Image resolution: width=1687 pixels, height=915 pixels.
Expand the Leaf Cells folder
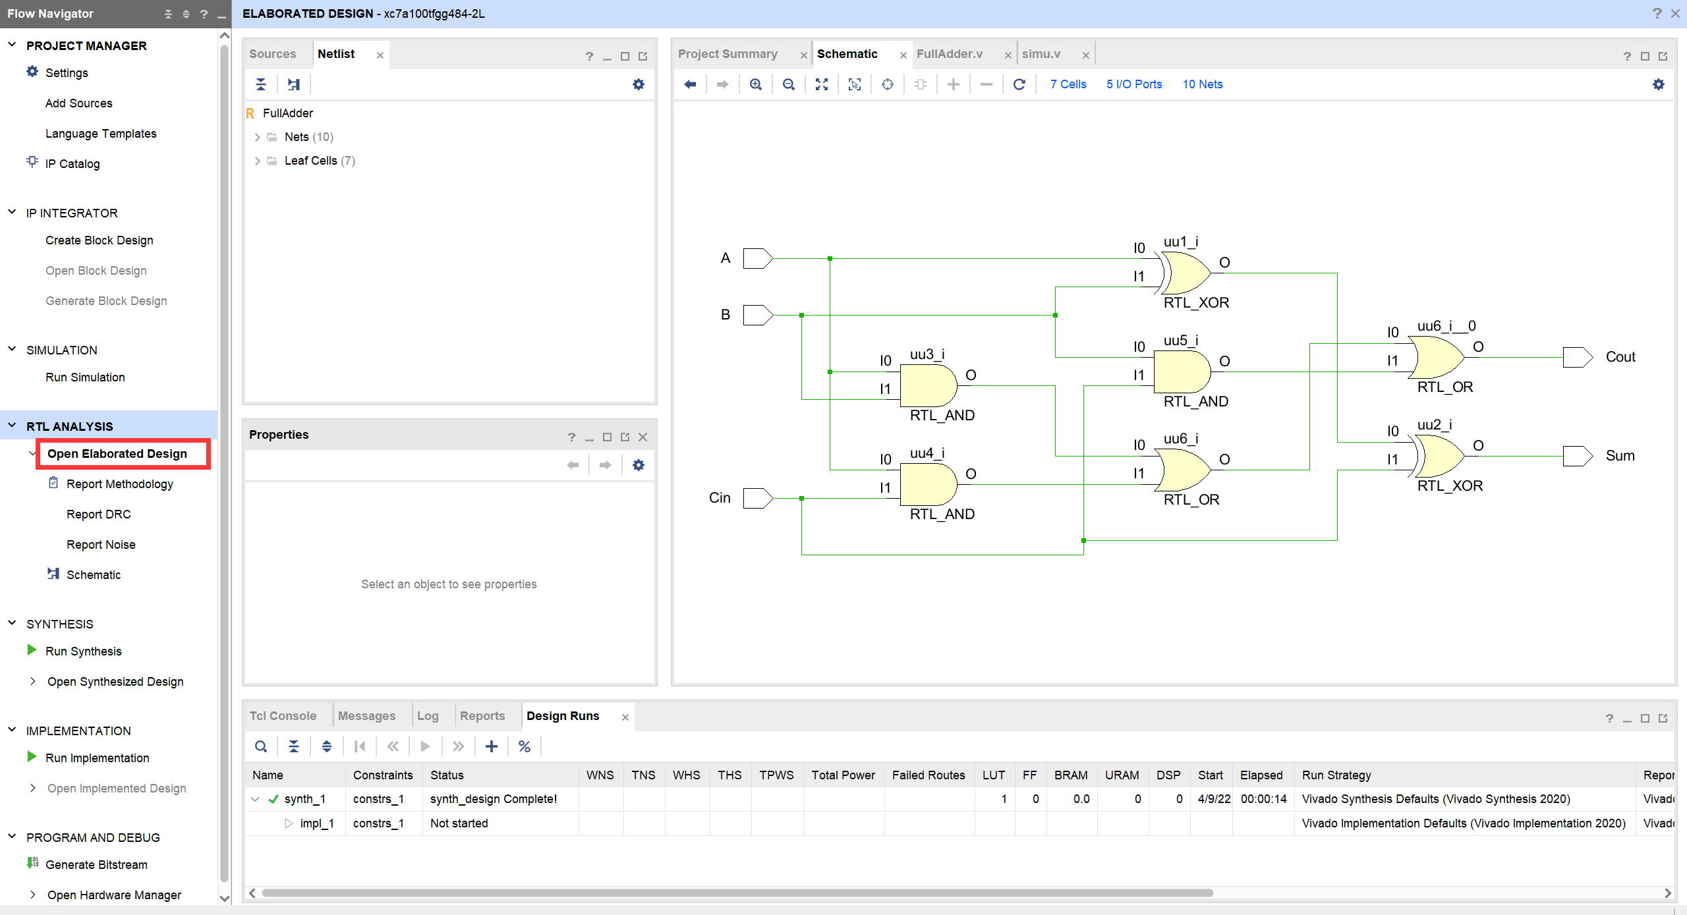tap(258, 161)
